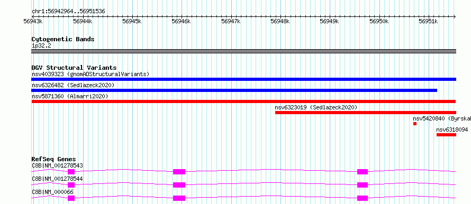471x204 pixels.
Task: Select first exon of C8B NM_001278543 near 56944k
Action: pos(71,172)
